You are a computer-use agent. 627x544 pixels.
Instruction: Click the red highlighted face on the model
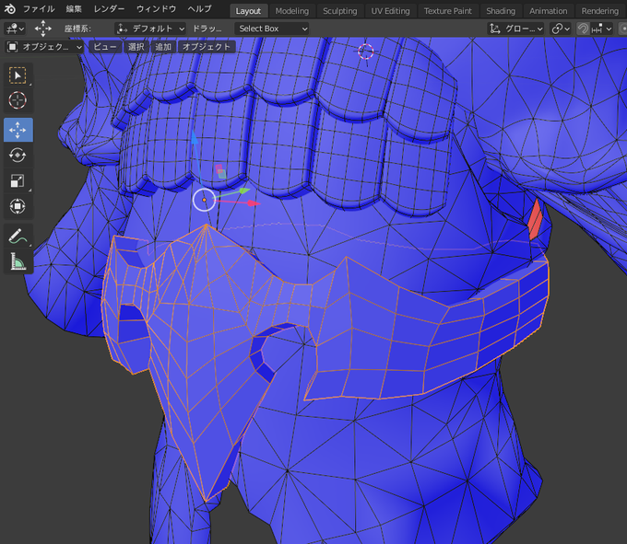[x=535, y=221]
